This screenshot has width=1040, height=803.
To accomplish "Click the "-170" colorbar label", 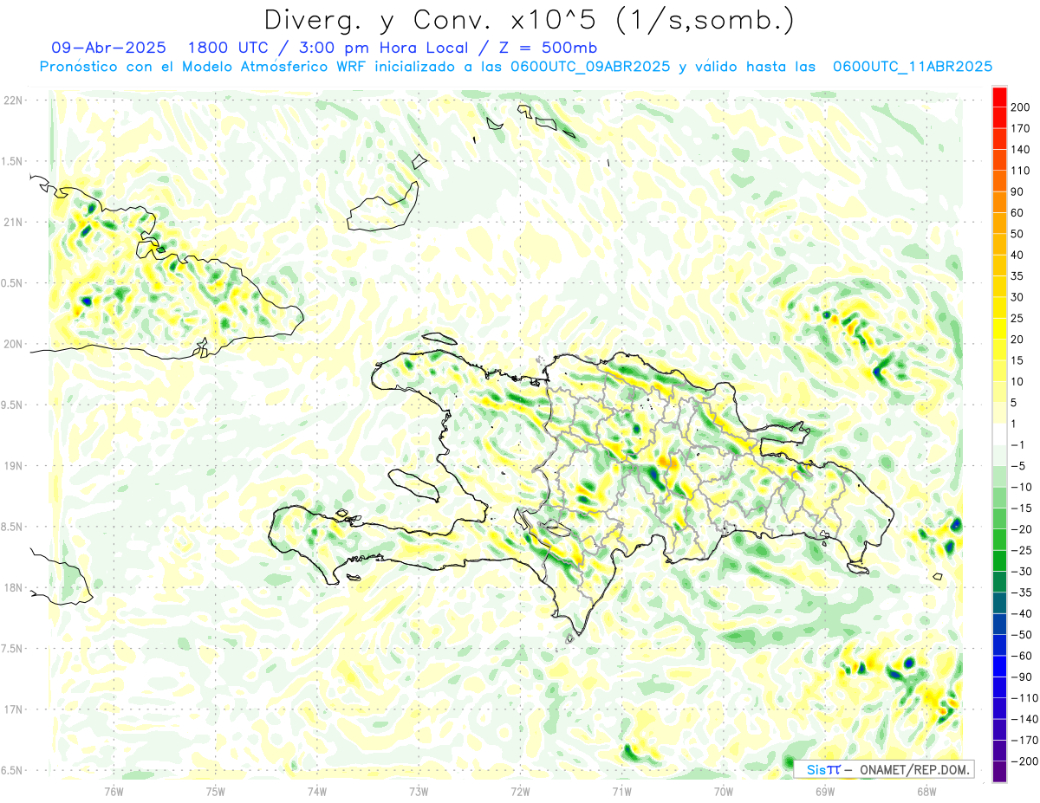I will (1025, 740).
